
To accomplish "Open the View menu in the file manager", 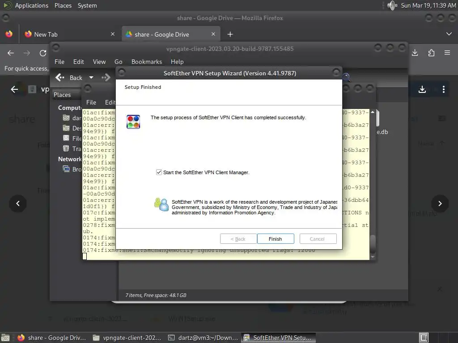I will point(99,62).
